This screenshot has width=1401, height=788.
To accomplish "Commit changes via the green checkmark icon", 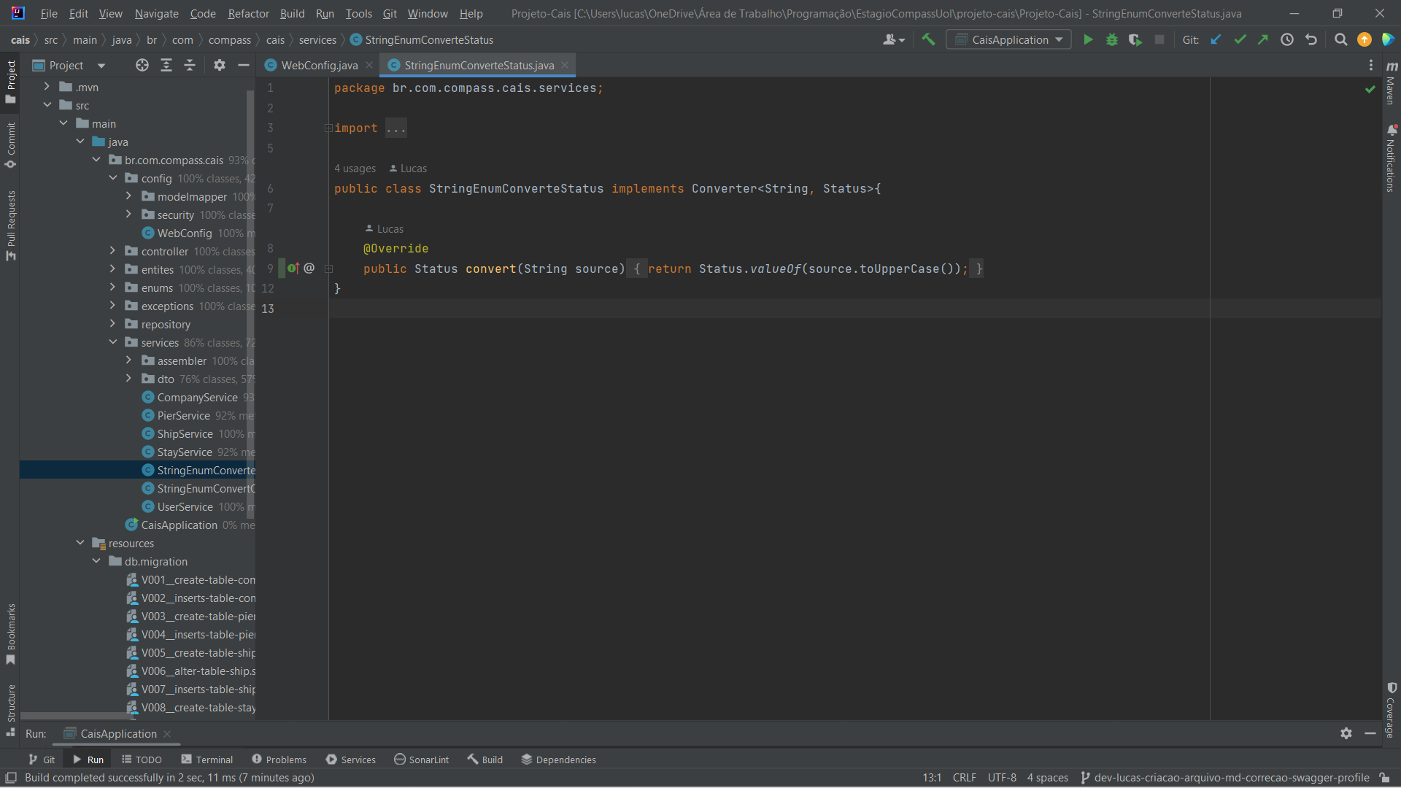I will click(x=1240, y=39).
